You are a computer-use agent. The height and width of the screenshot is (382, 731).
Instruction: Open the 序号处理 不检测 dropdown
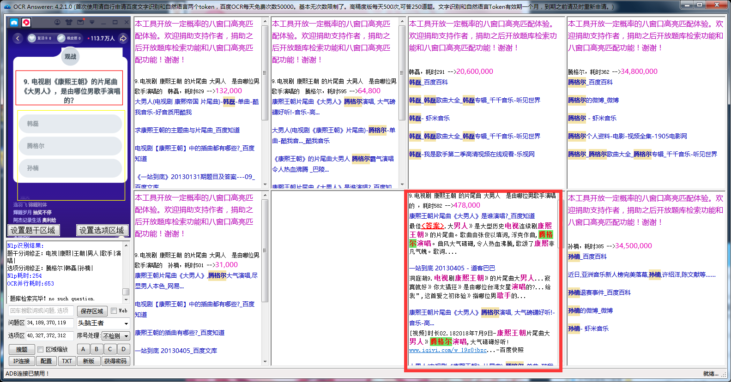coord(115,336)
